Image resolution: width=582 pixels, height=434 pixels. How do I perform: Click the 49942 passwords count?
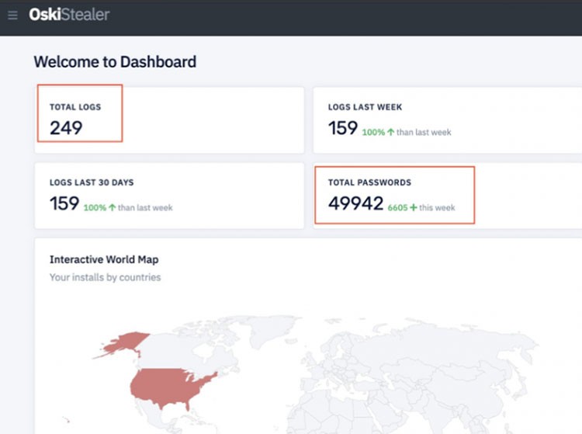(355, 203)
